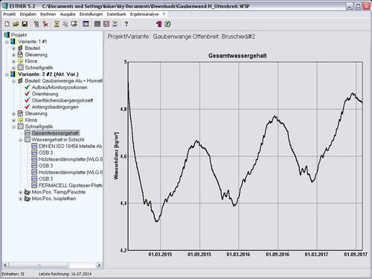Click the Open file folder icon
Viewport: 372px width, 279px height.
pos(16,24)
